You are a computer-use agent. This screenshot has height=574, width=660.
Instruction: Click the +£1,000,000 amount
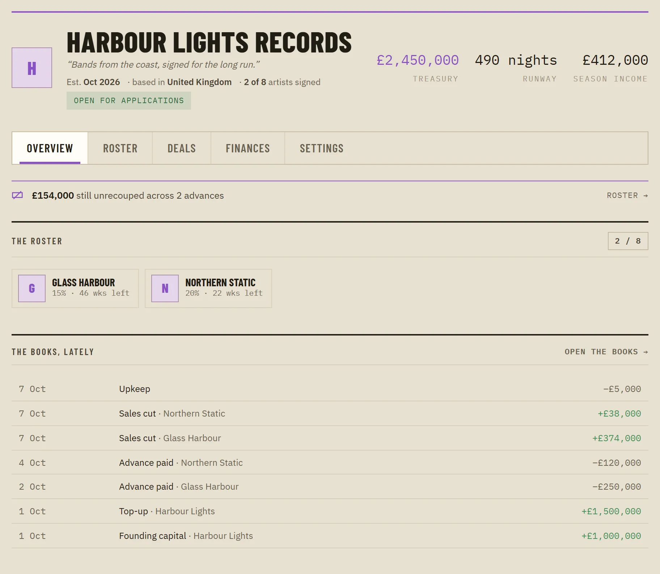click(611, 536)
